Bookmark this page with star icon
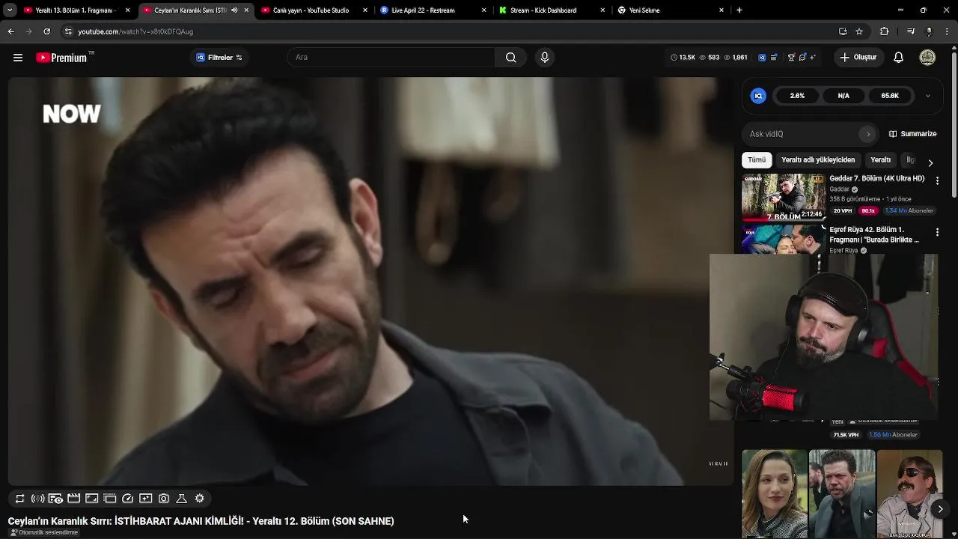Image resolution: width=958 pixels, height=539 pixels. [859, 31]
